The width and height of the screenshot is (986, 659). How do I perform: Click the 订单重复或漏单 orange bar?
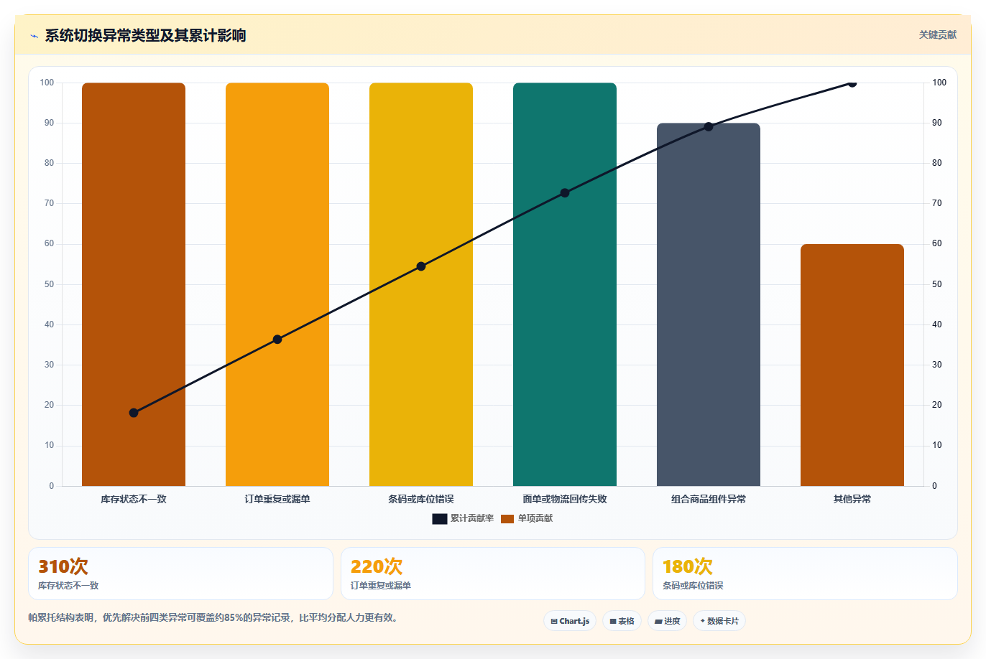pos(277,284)
